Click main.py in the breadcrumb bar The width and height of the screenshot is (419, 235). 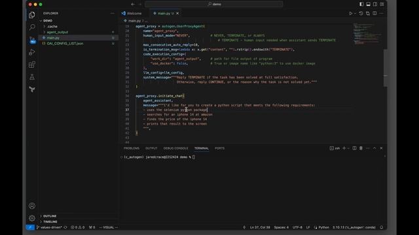point(134,21)
